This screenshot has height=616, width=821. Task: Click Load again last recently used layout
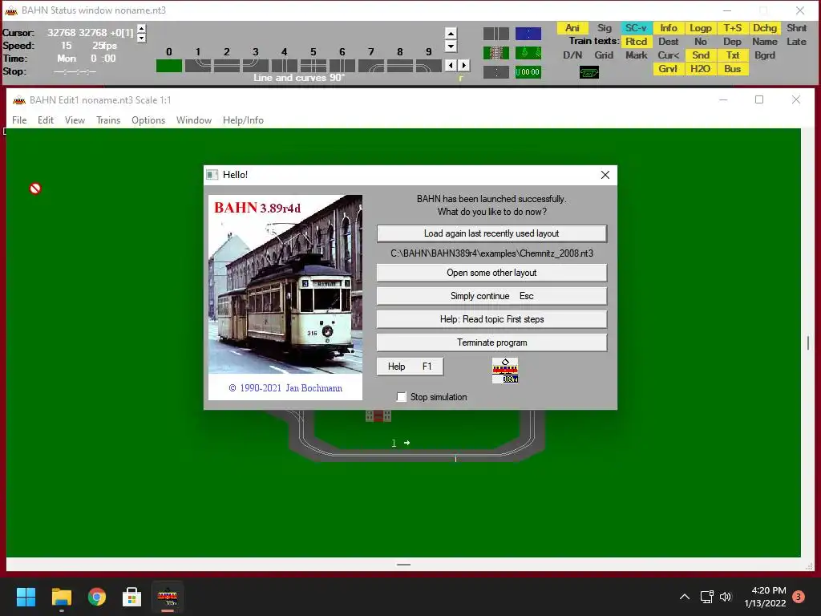[x=491, y=233]
